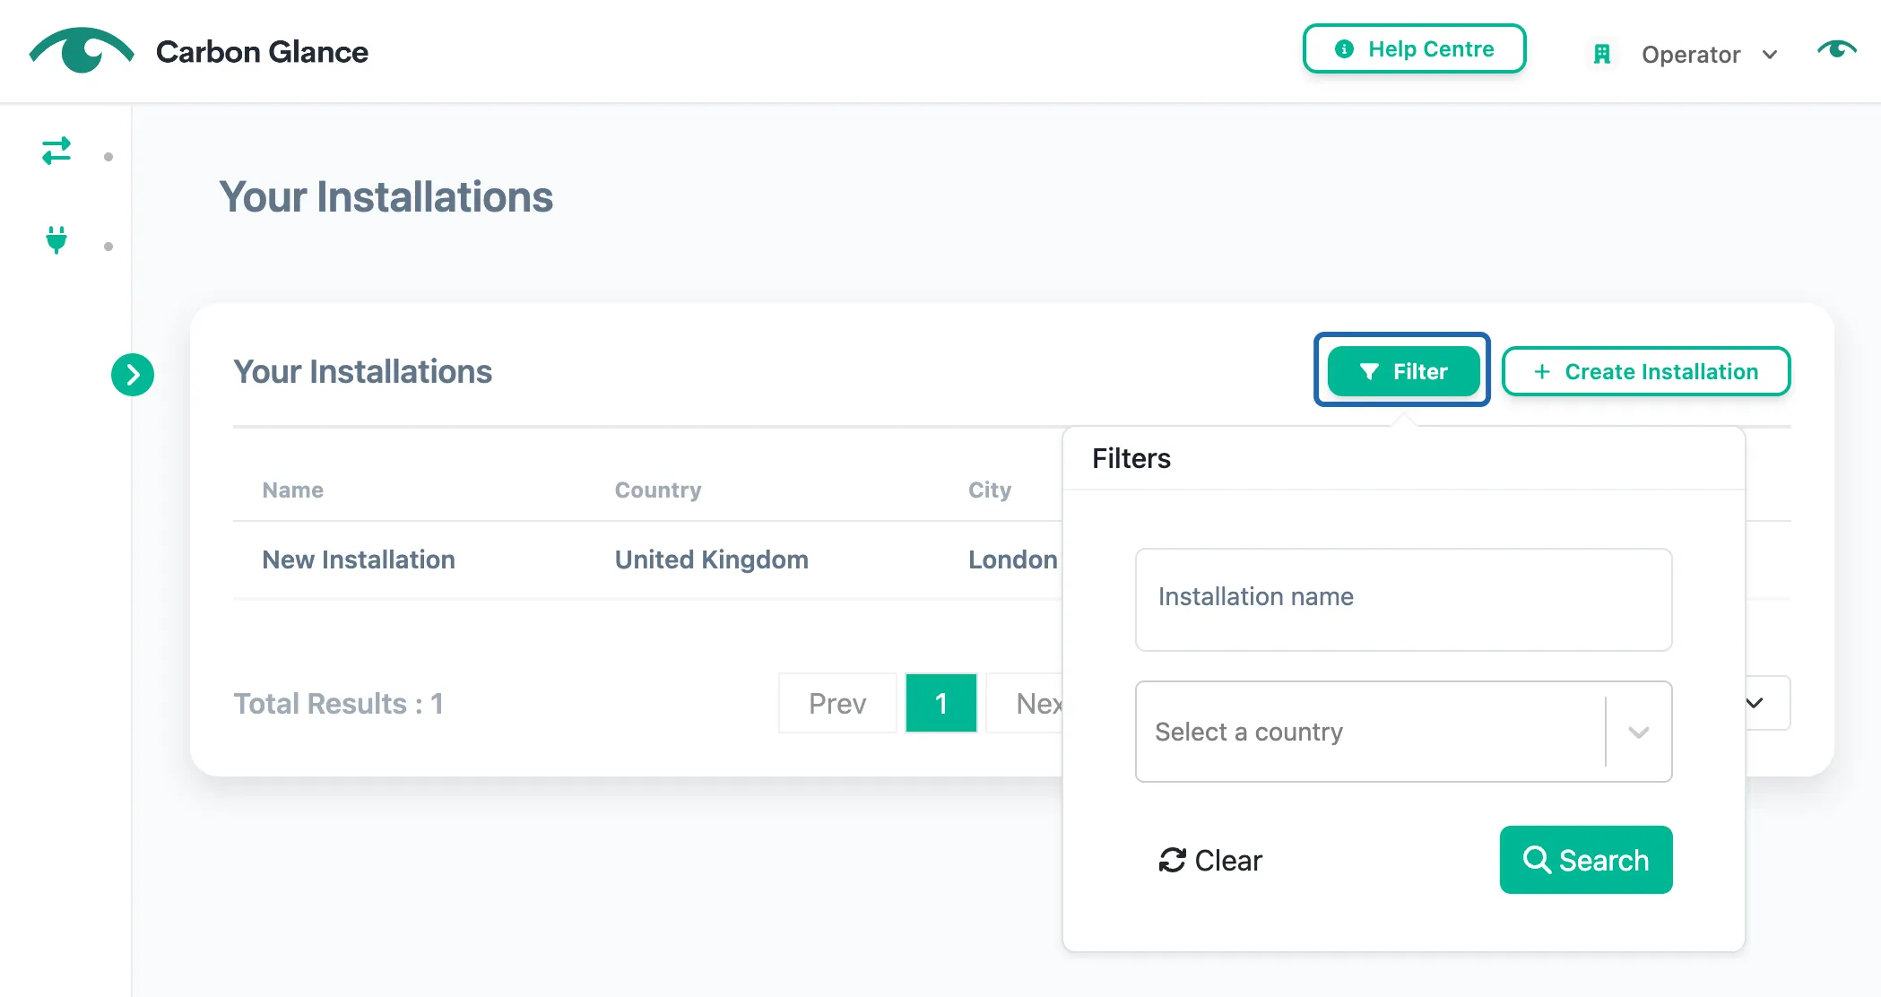Screen dimensions: 1881x997
Task: Click the Filters panel heading
Action: click(1131, 458)
